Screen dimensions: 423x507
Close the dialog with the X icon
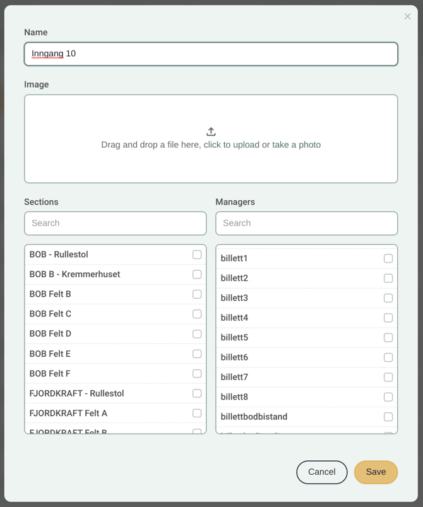(x=407, y=16)
